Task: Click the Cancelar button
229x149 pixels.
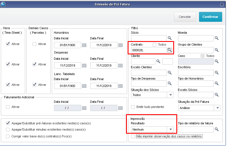Action: pyautogui.click(x=185, y=17)
